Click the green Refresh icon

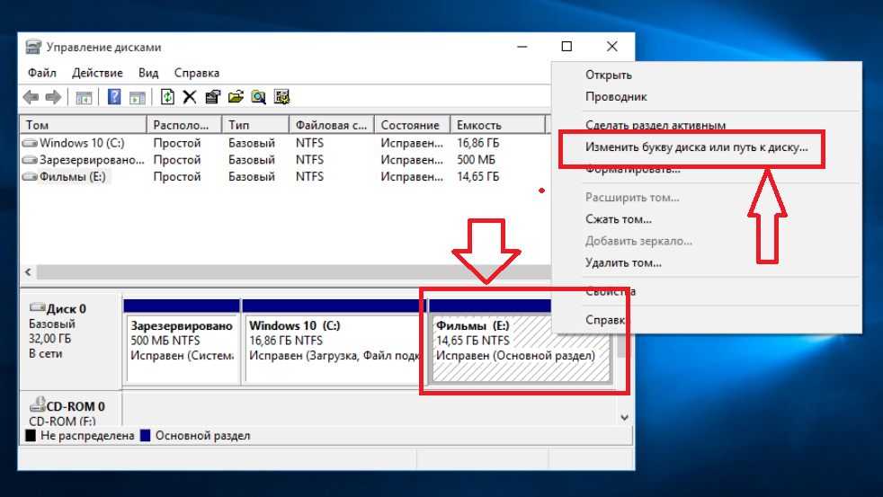click(x=167, y=97)
